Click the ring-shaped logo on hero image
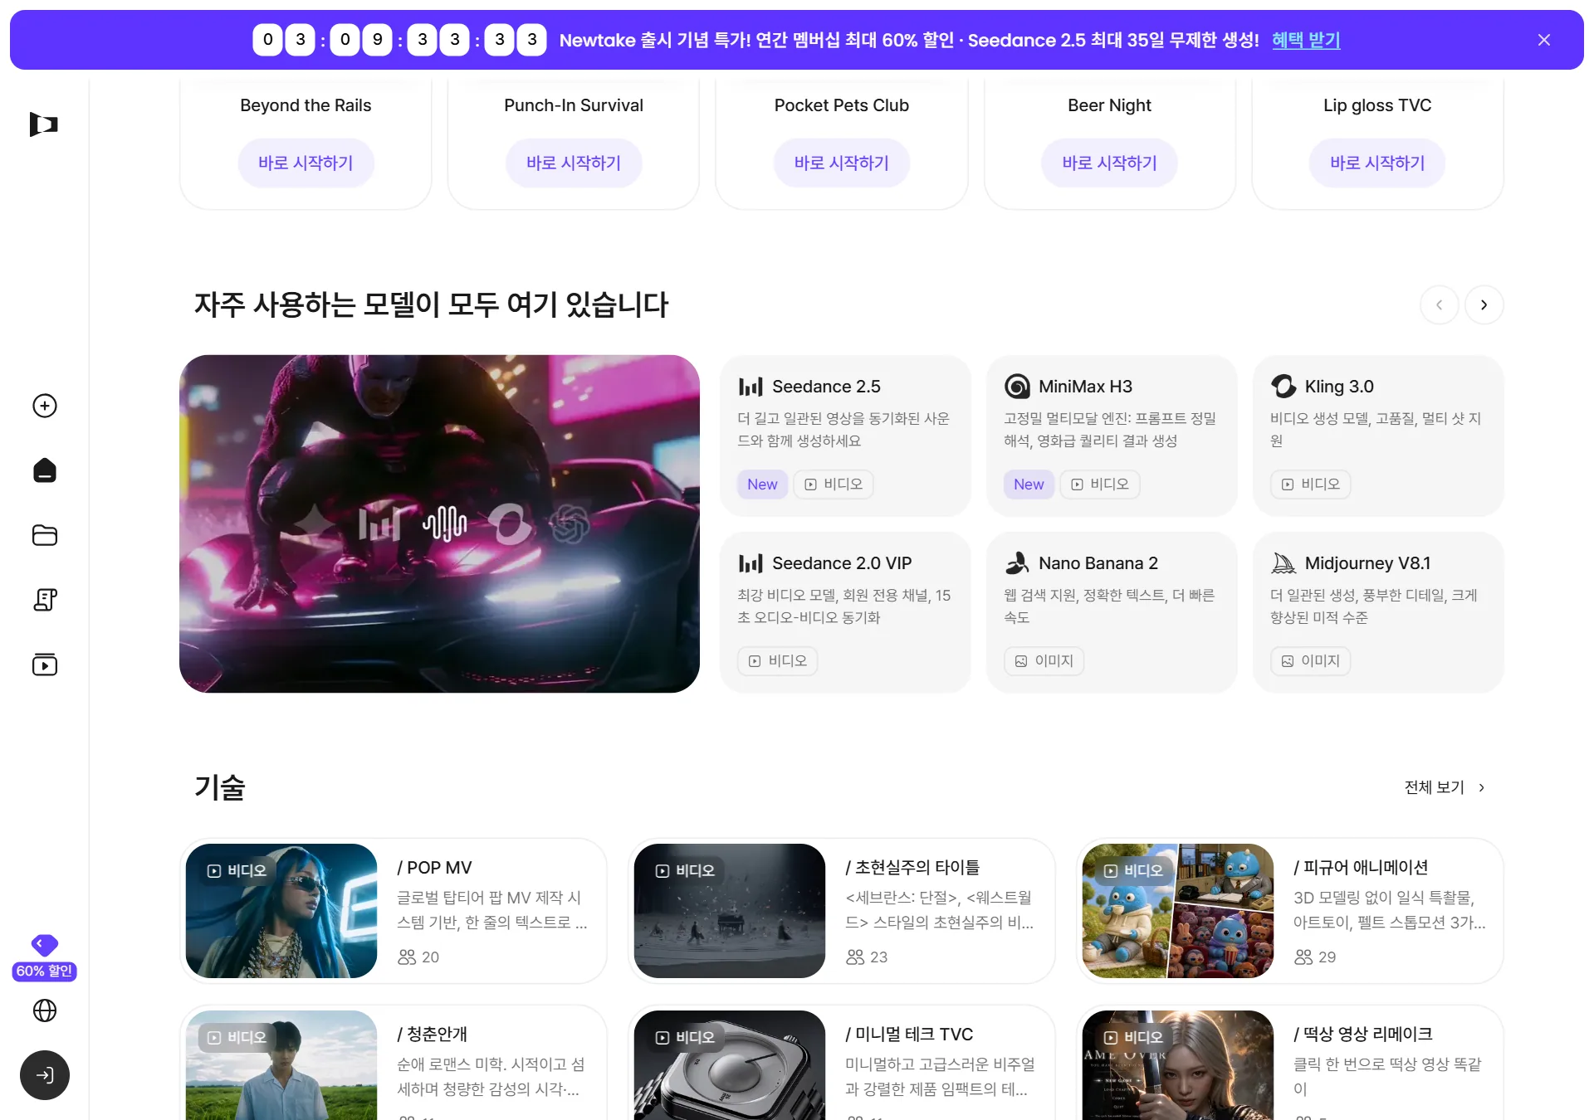The image size is (1594, 1120). (x=509, y=523)
